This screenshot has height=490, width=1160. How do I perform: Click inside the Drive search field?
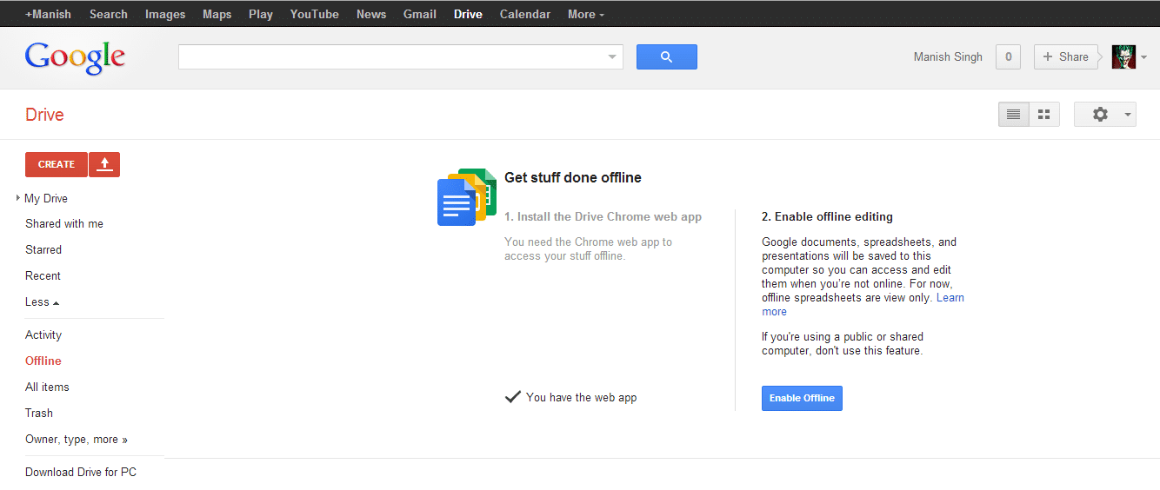point(391,57)
